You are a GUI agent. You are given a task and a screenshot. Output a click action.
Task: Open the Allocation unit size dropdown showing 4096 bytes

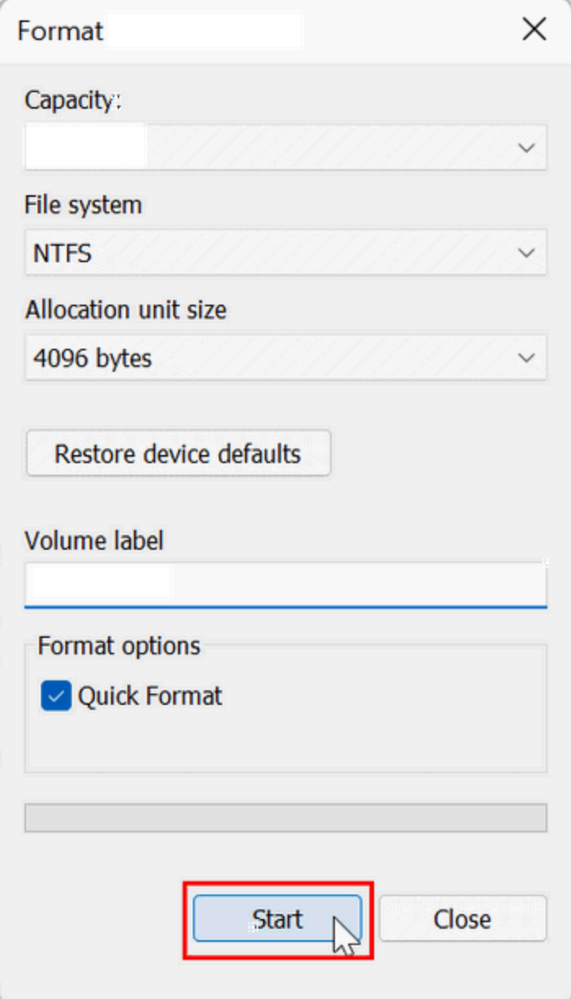coord(285,358)
